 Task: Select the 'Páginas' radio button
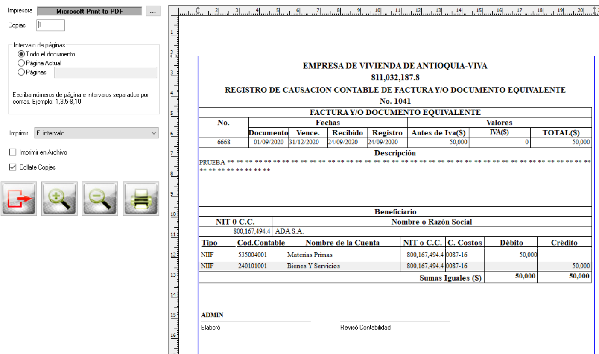pos(21,73)
